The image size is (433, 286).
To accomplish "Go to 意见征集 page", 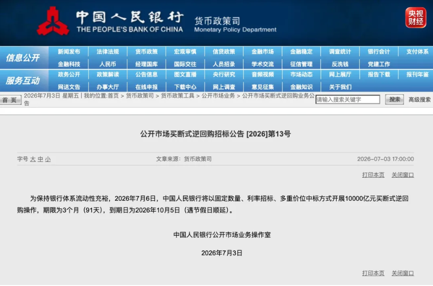I will [262, 87].
